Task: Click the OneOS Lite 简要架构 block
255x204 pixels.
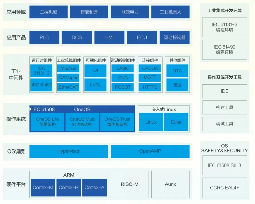Action: 47,122
